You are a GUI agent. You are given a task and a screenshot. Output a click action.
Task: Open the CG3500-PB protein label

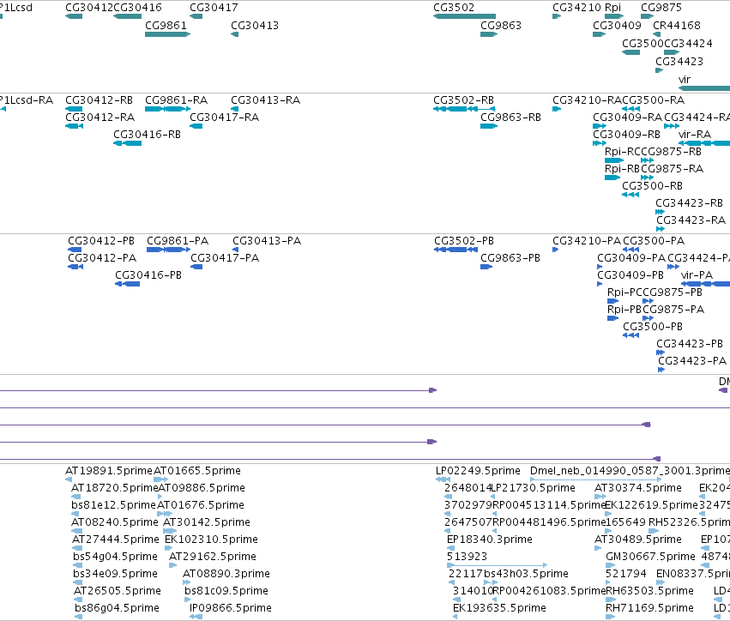[653, 327]
